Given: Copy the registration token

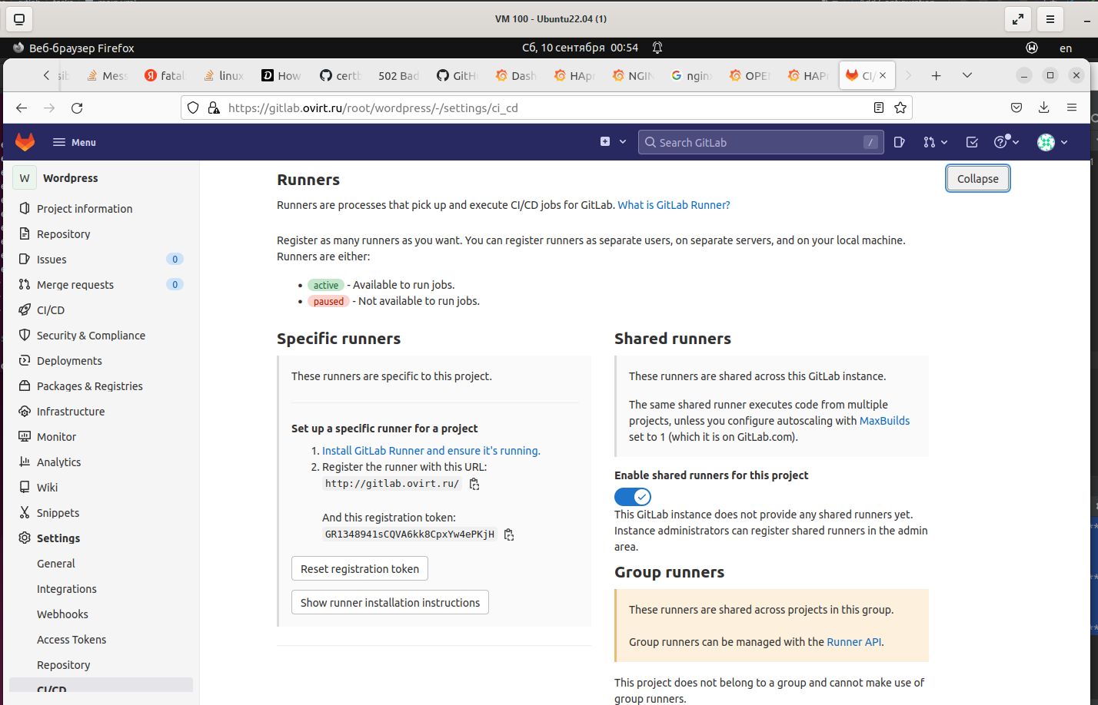Looking at the screenshot, I should point(509,535).
